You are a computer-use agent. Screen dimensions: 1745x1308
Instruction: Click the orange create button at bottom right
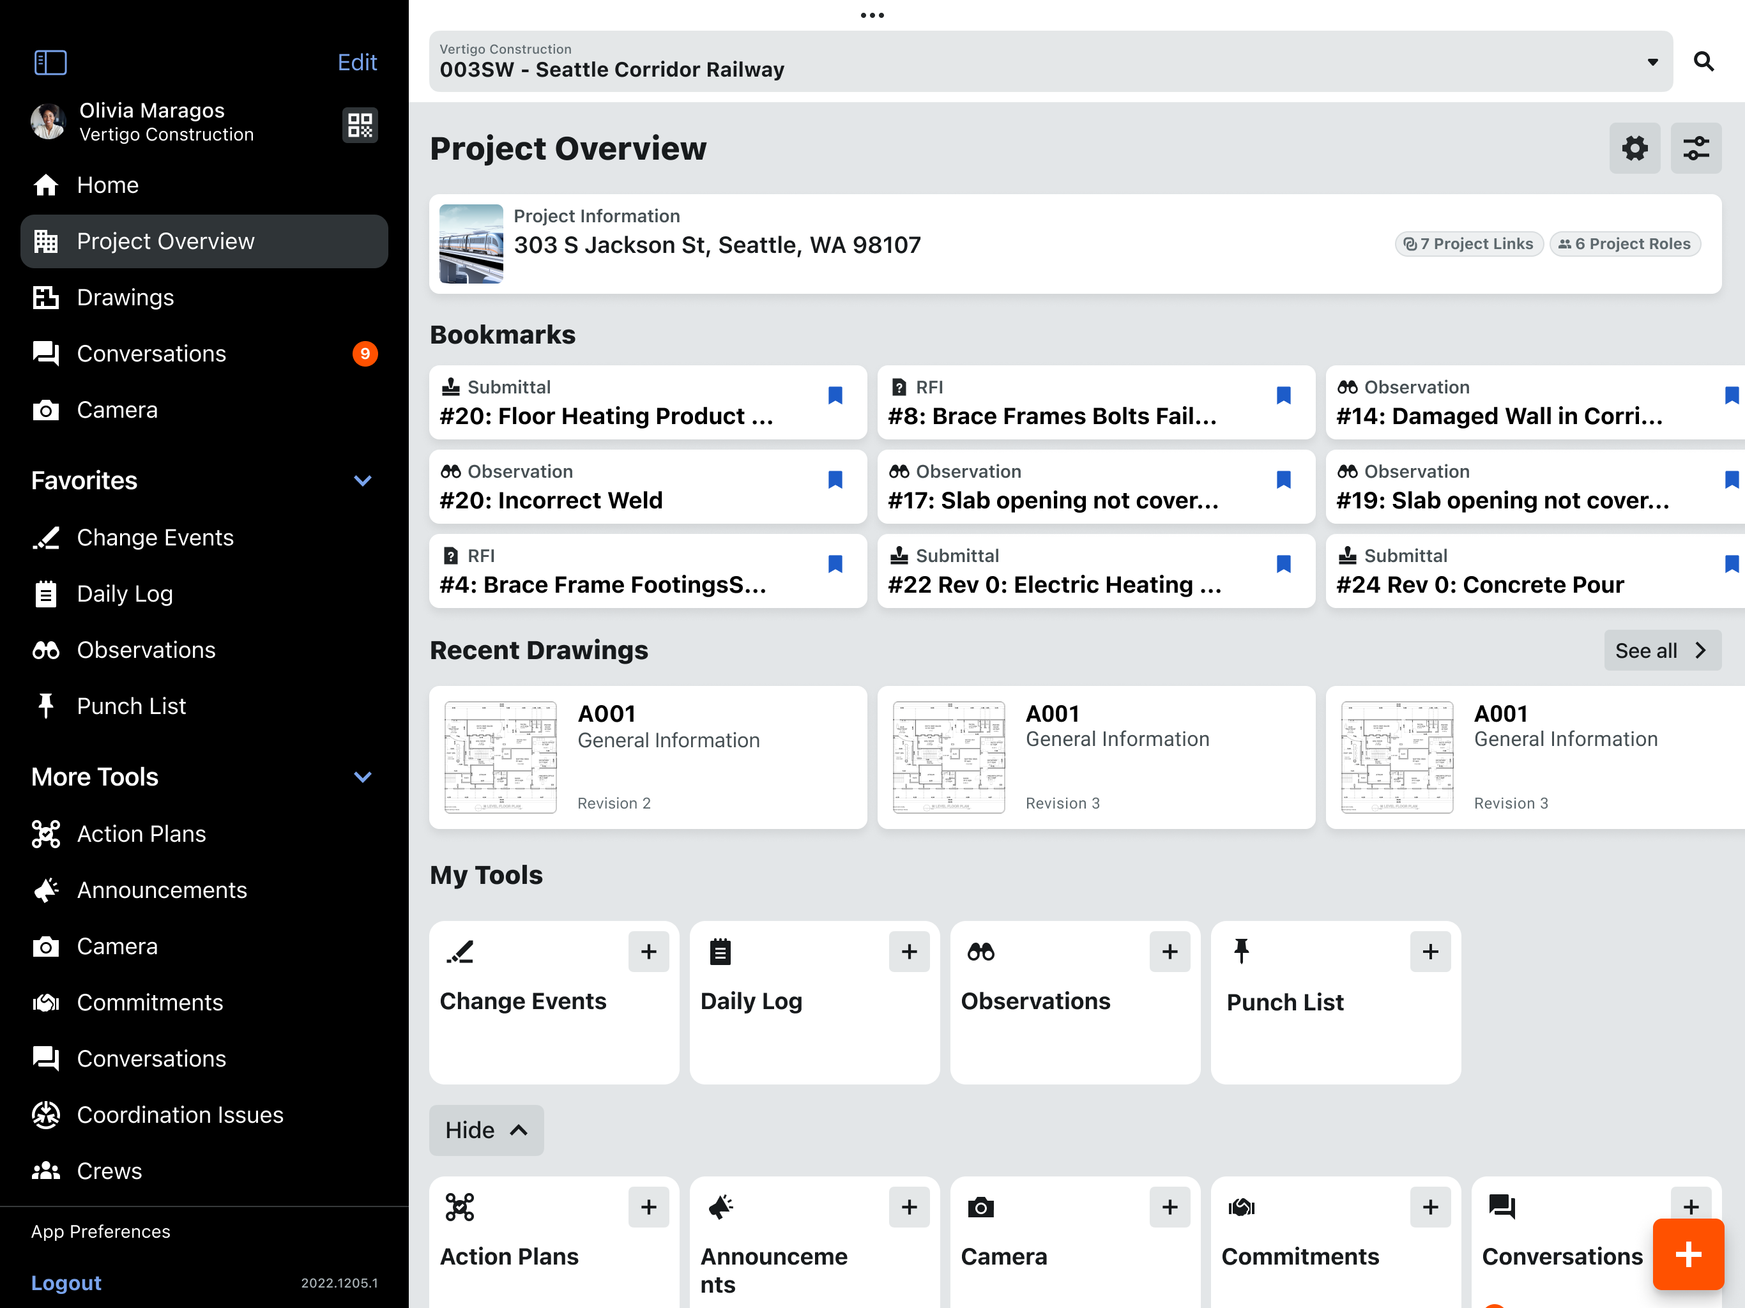[1688, 1254]
